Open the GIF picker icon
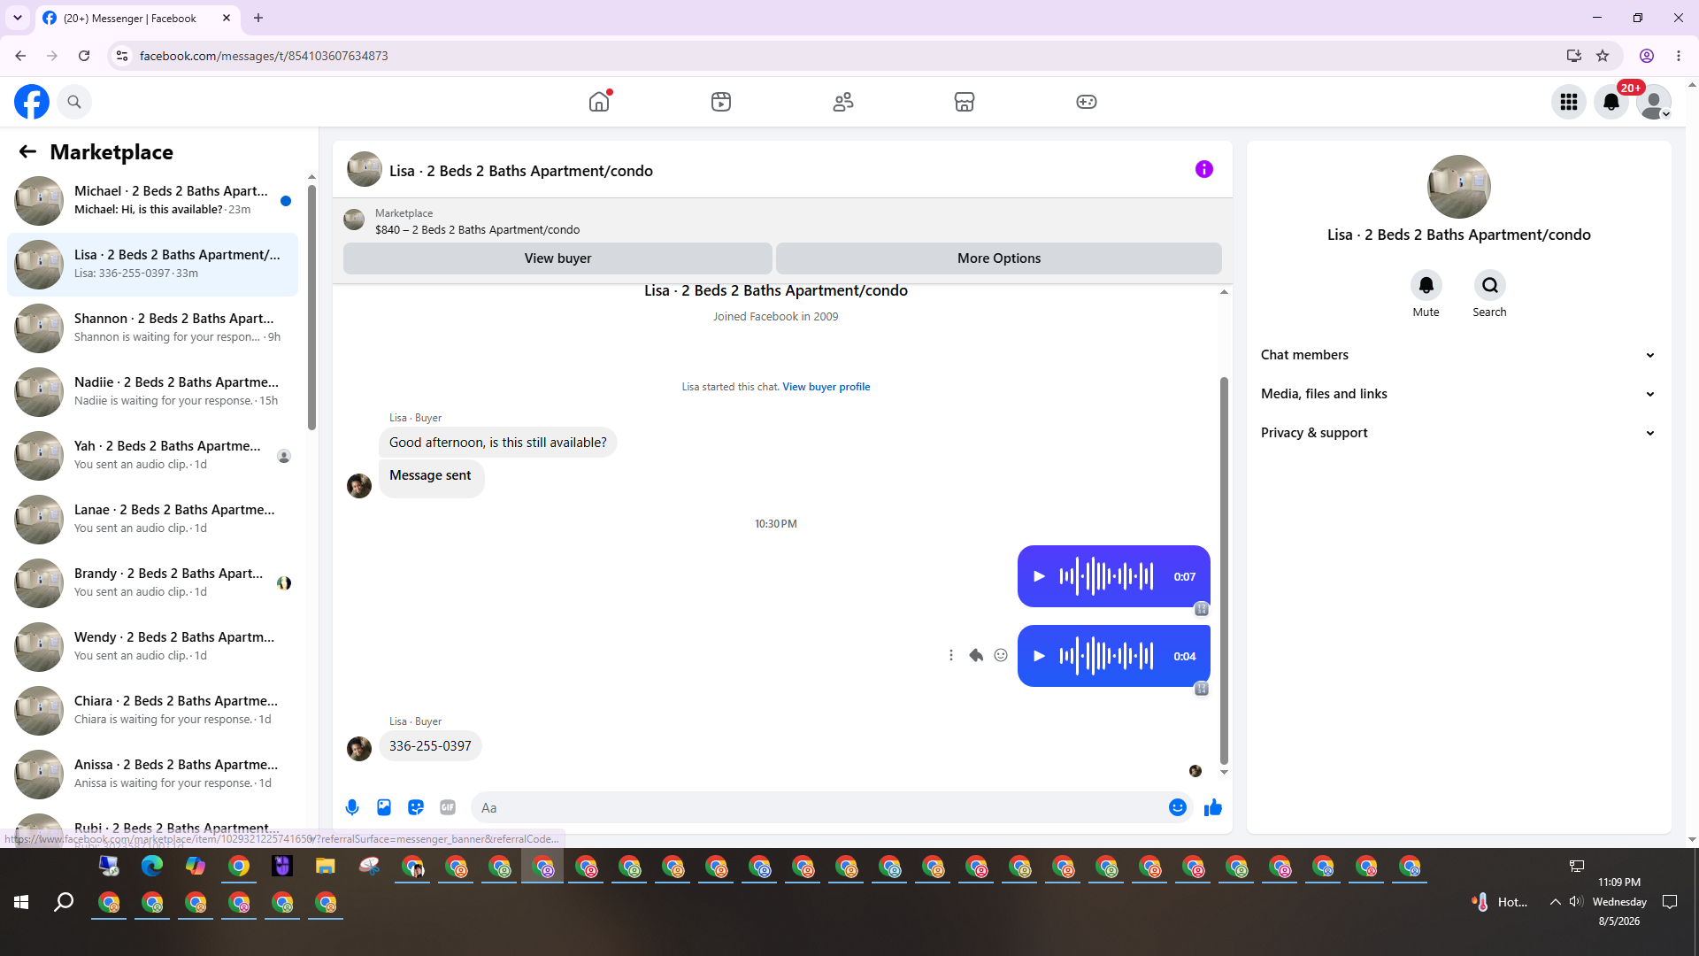 448,807
